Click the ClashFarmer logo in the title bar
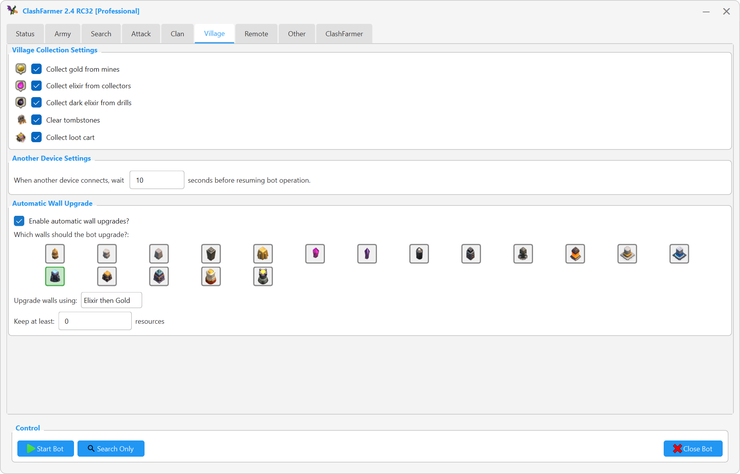 tap(12, 10)
